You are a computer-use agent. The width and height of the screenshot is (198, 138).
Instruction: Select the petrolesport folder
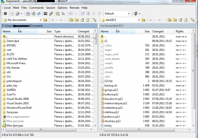14,81
